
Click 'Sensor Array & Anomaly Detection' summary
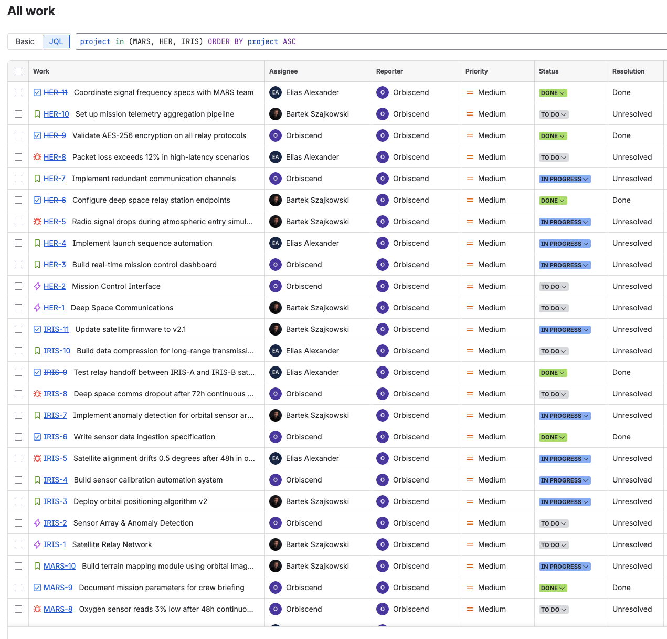pos(133,523)
